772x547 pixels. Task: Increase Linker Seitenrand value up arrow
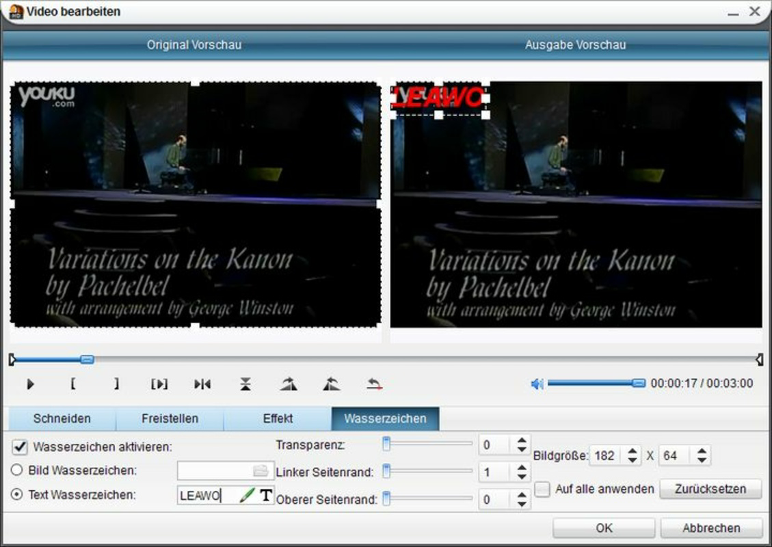coord(522,468)
